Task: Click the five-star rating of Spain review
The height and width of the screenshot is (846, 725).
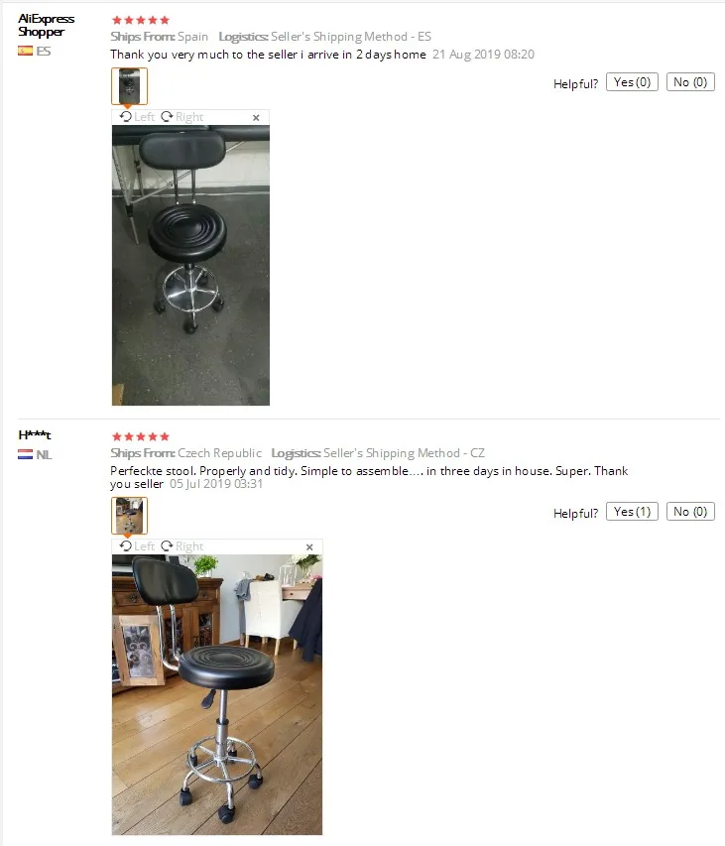Action: pos(141,20)
